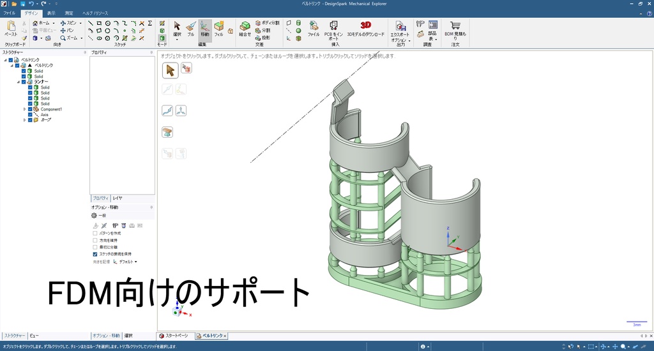Click the PCB import icon

click(333, 26)
